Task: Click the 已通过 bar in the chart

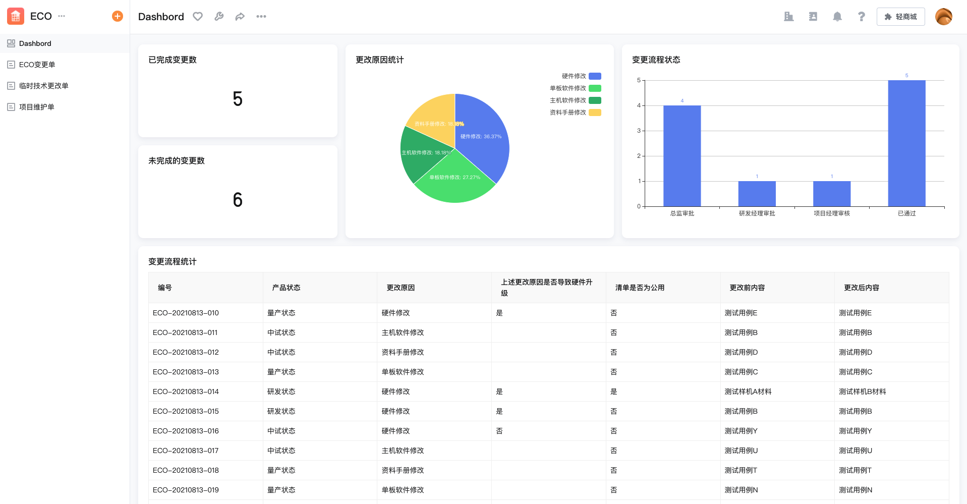Action: (x=906, y=143)
